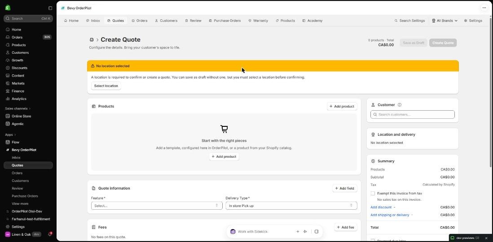Select the Quotes tab
This screenshot has width=493, height=242.
(115, 21)
